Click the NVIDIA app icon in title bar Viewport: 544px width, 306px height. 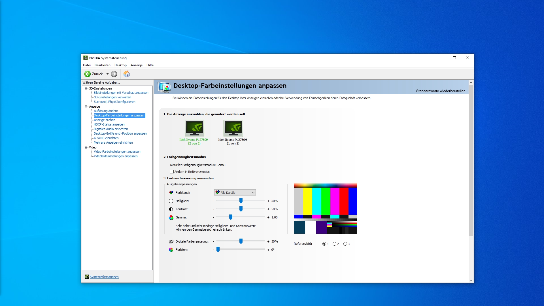point(85,58)
